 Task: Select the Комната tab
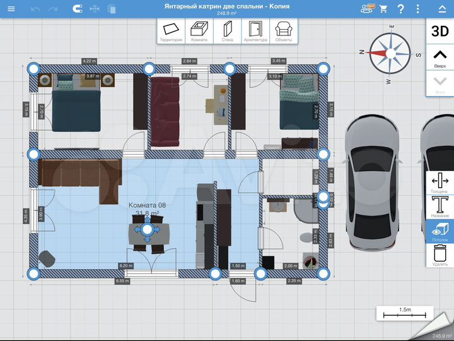pos(199,31)
